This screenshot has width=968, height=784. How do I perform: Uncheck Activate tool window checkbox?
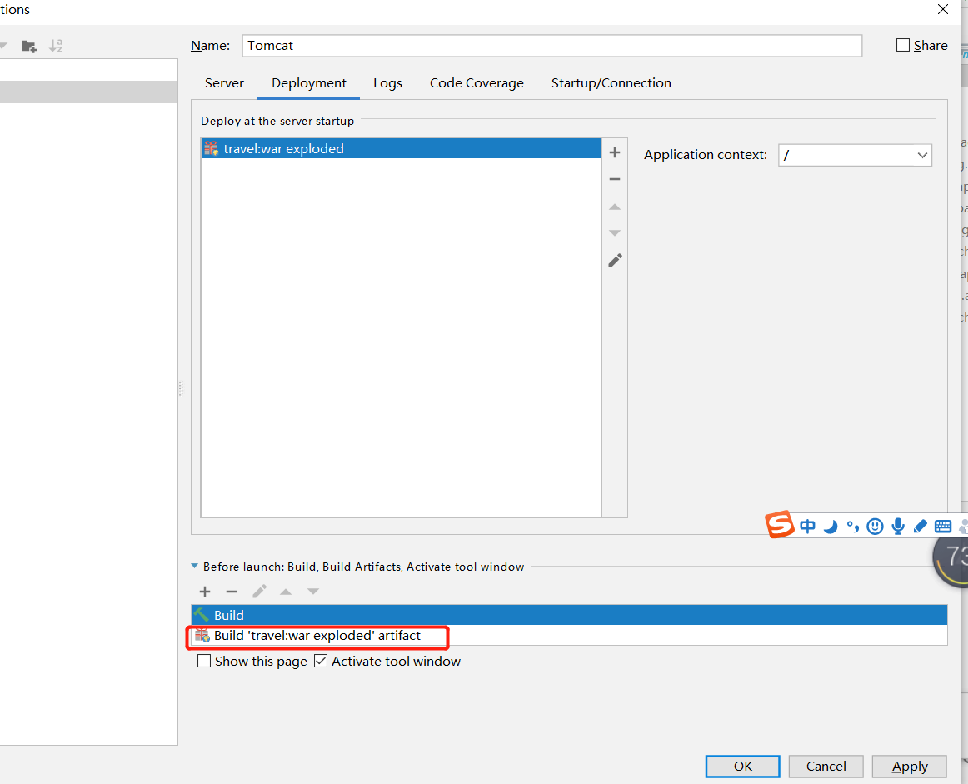tap(321, 662)
